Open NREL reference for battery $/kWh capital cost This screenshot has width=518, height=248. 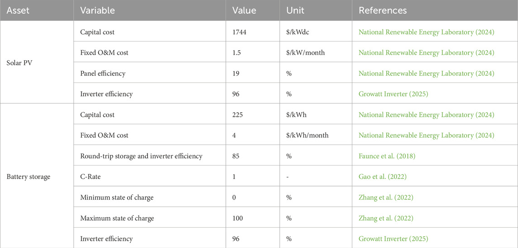coord(426,115)
